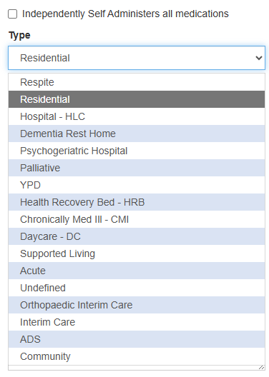The height and width of the screenshot is (377, 269).
Task: Select Undefined type option
Action: coord(137,288)
